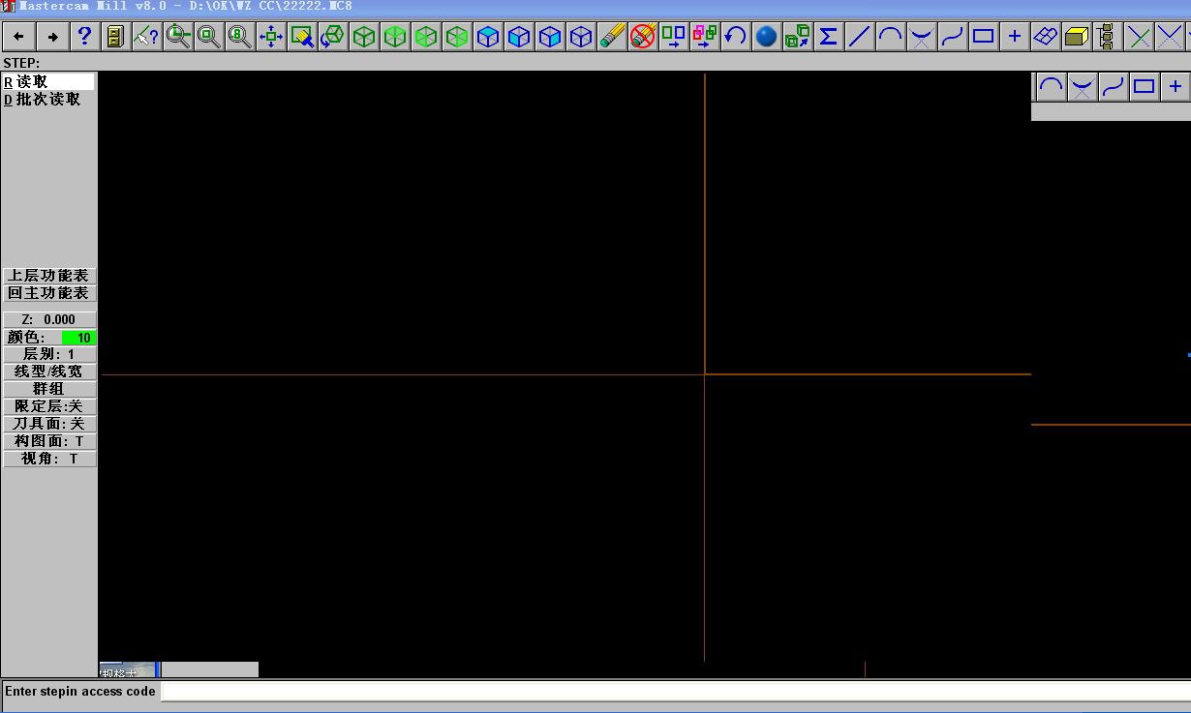Screen dimensions: 1191x713
Task: Select the green-blue crossing lines trim icon
Action: pos(1140,37)
